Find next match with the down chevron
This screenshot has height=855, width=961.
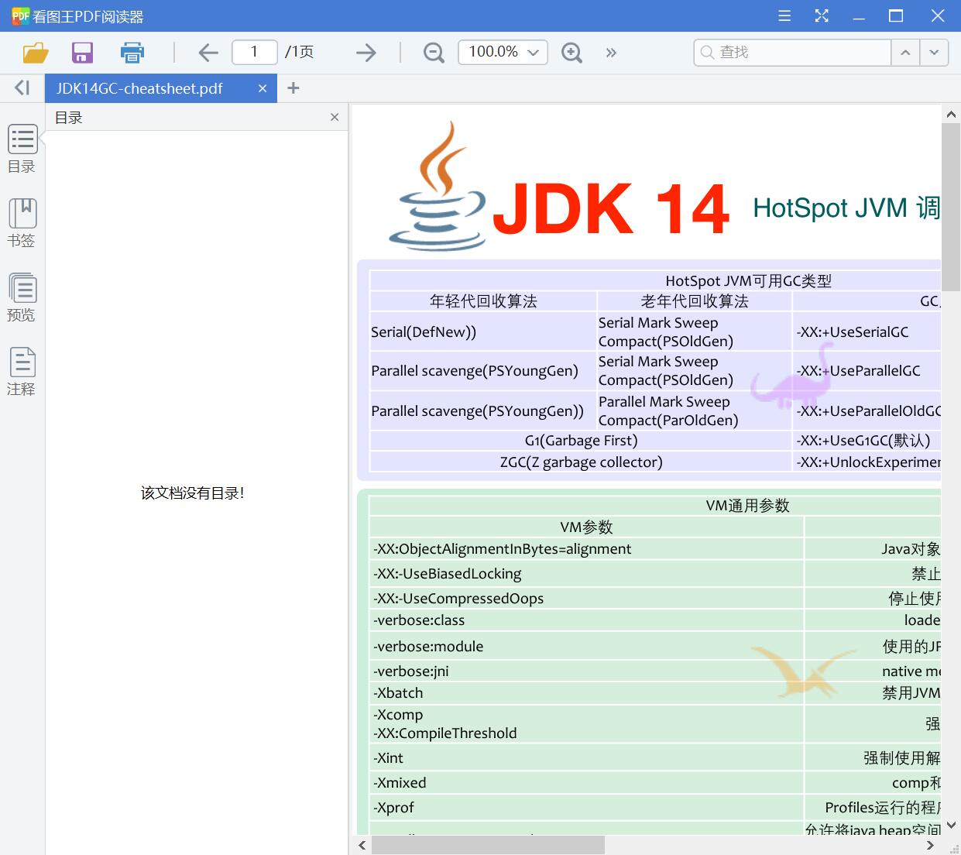point(934,52)
